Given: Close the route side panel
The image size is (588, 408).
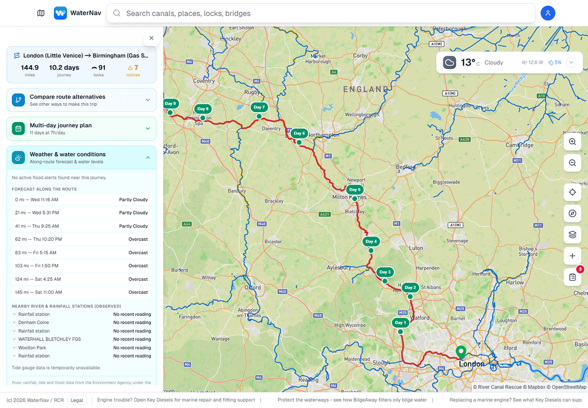Looking at the screenshot, I should point(151,38).
